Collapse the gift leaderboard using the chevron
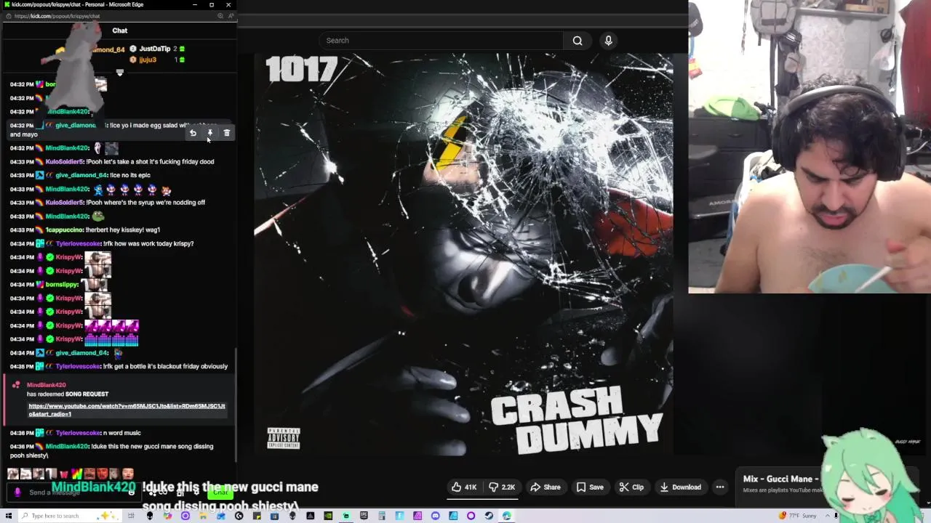The height and width of the screenshot is (523, 931). tap(120, 73)
